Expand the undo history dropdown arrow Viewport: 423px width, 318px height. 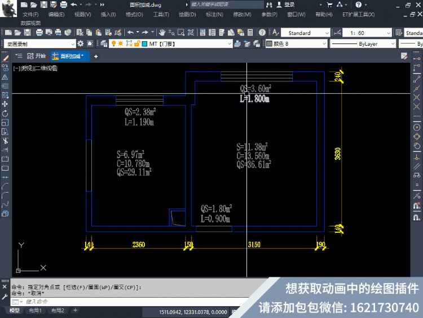pos(138,32)
